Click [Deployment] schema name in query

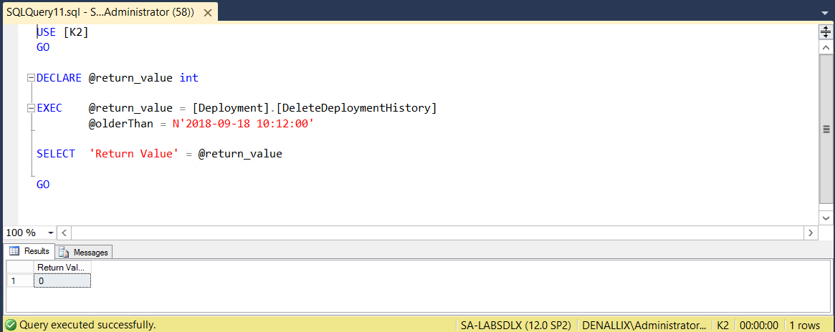[x=231, y=108]
